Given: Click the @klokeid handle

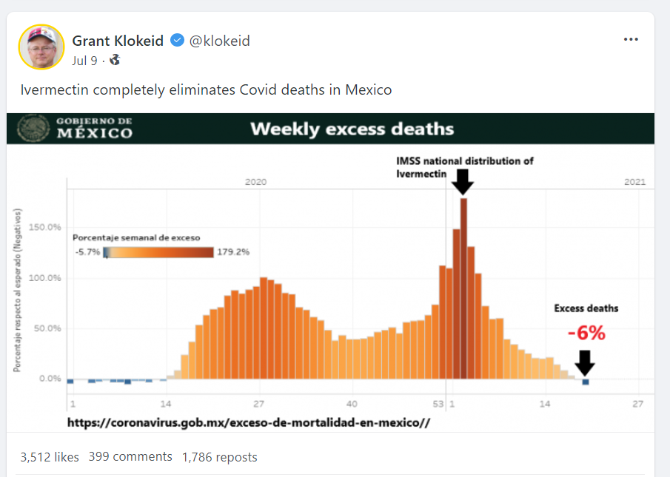Looking at the screenshot, I should [220, 41].
